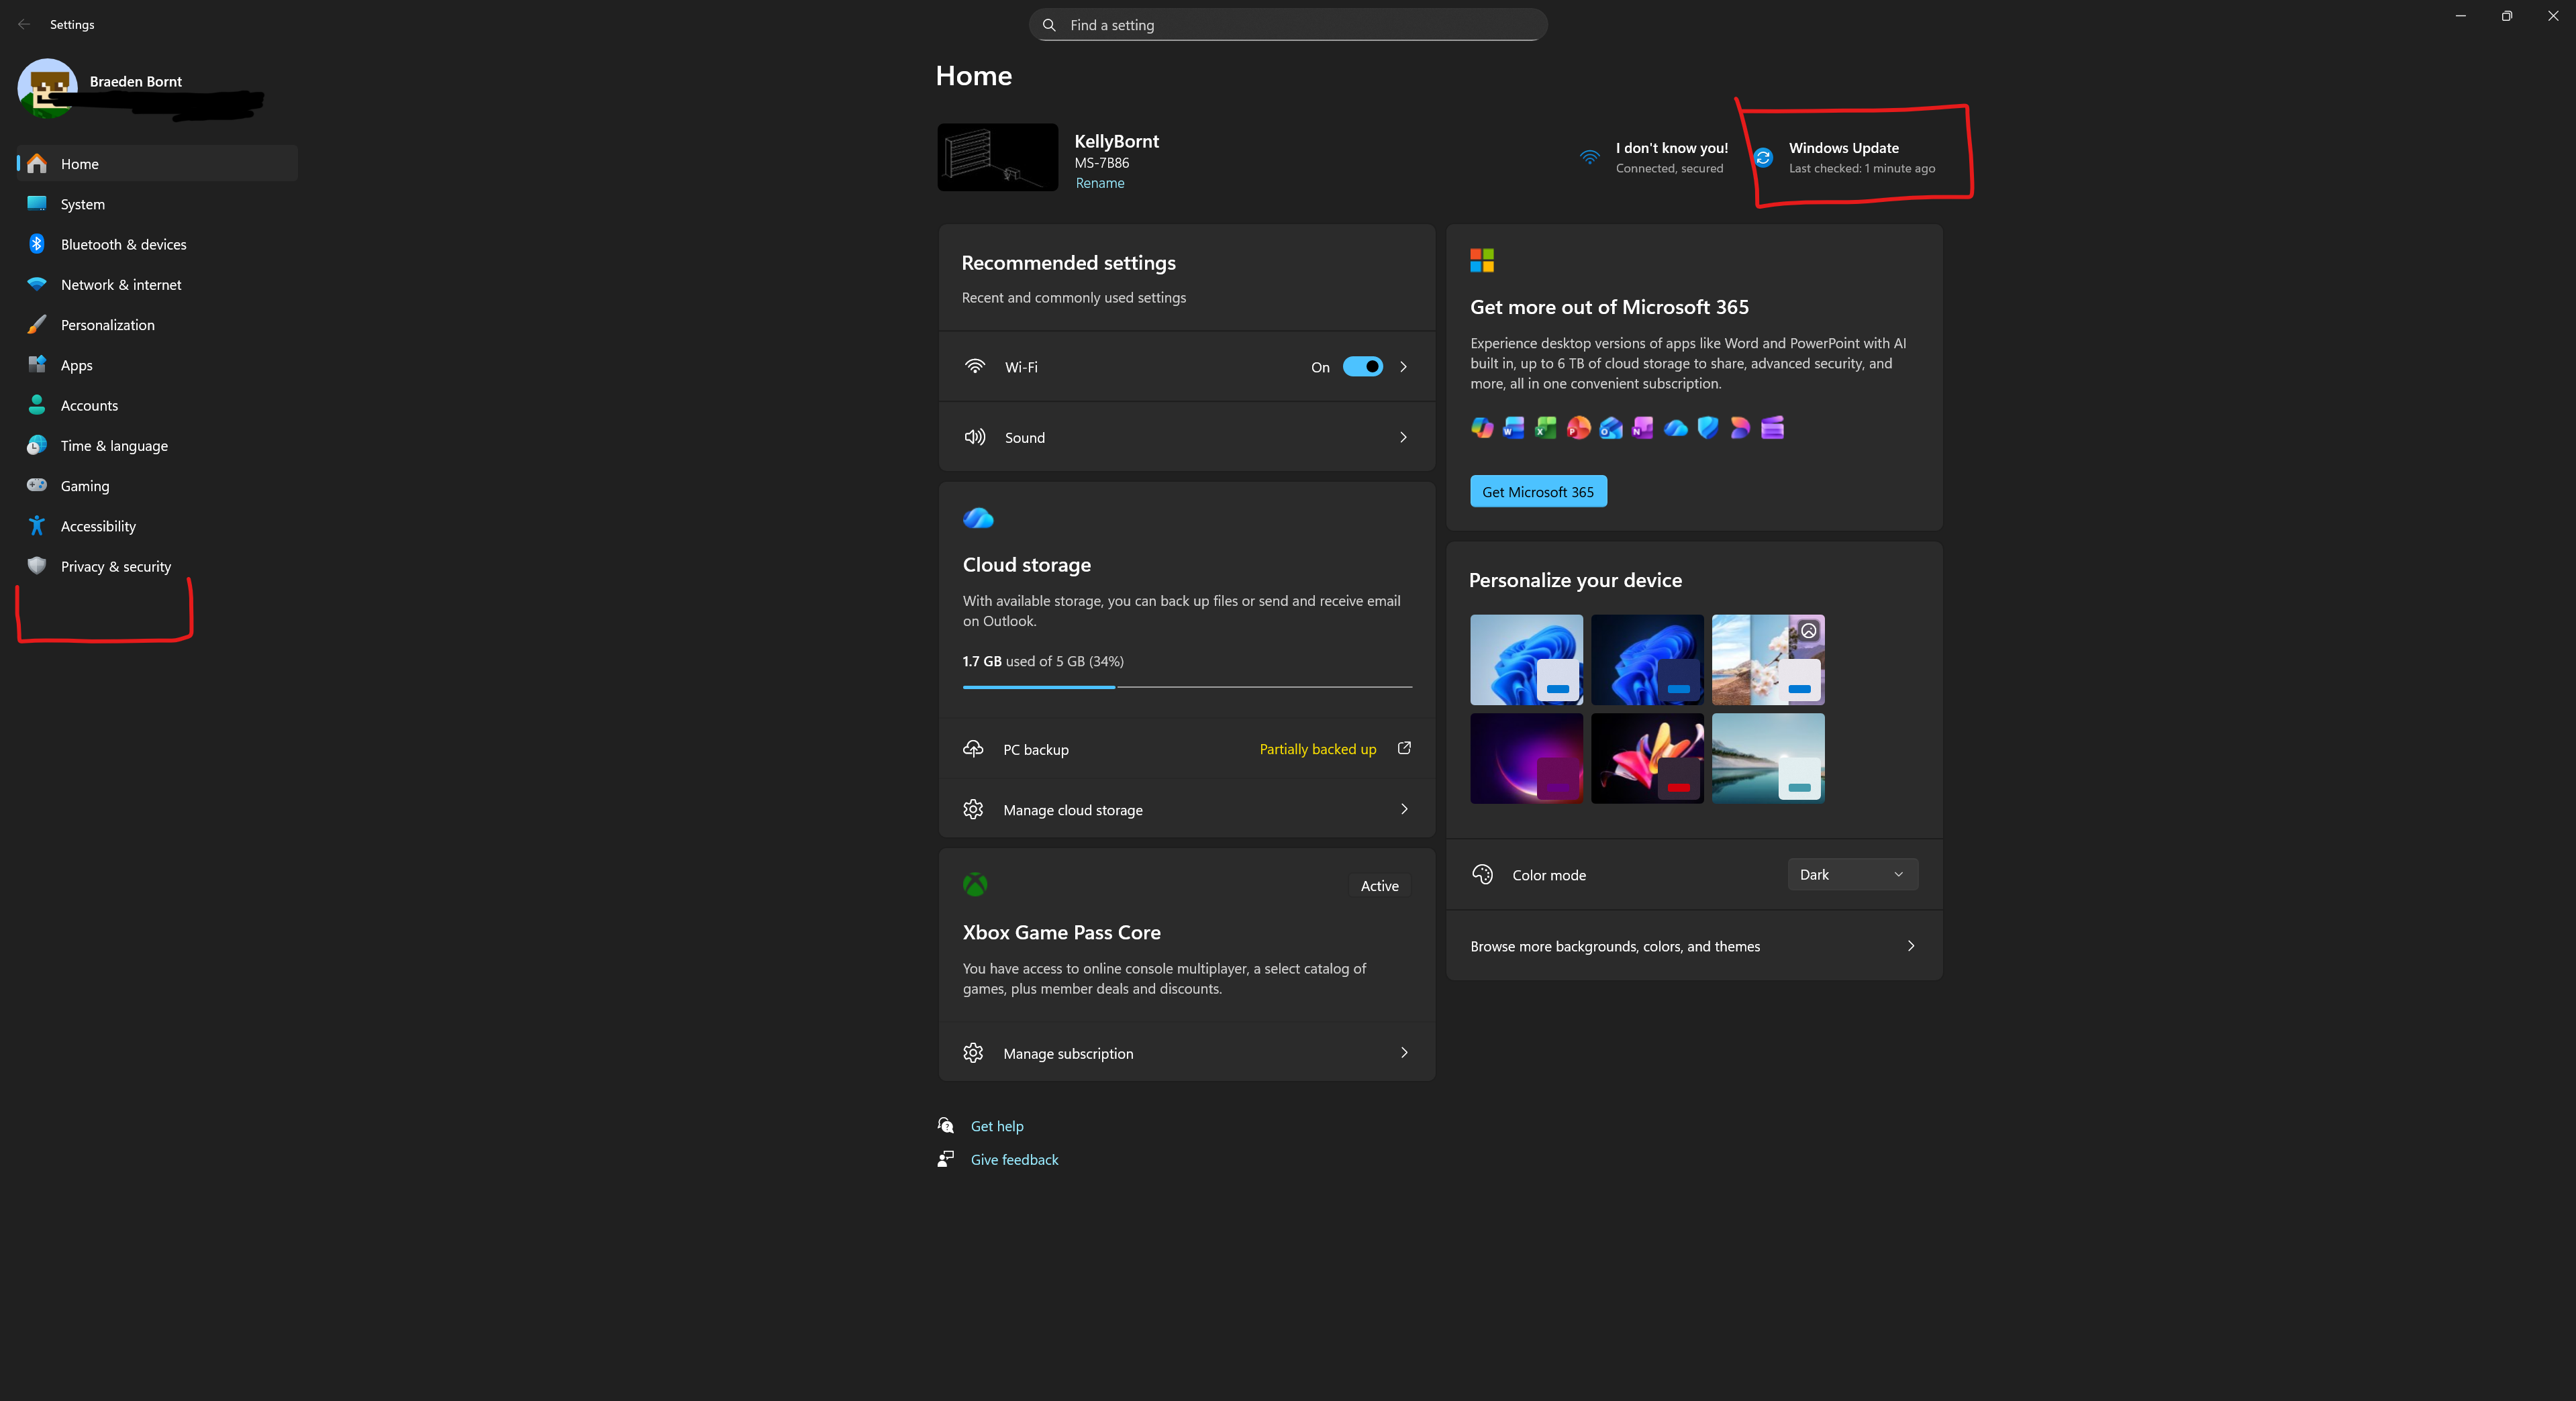Click the Accessibility figure icon

37,525
